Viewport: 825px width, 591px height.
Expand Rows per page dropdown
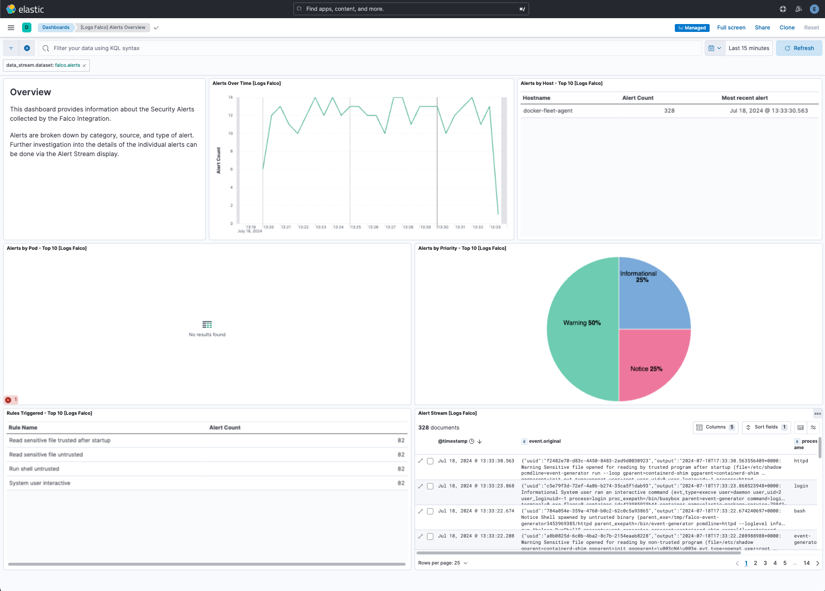[x=443, y=563]
